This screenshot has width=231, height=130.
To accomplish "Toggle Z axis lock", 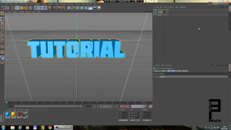I will [45, 8].
